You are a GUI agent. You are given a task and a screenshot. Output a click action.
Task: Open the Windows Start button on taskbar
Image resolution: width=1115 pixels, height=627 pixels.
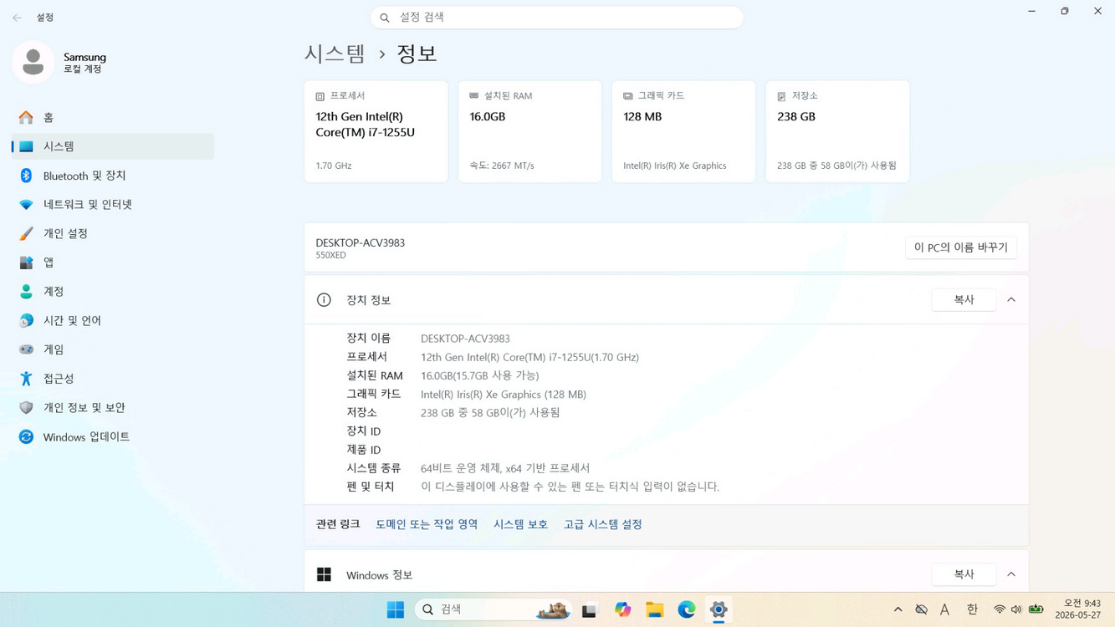pos(396,609)
